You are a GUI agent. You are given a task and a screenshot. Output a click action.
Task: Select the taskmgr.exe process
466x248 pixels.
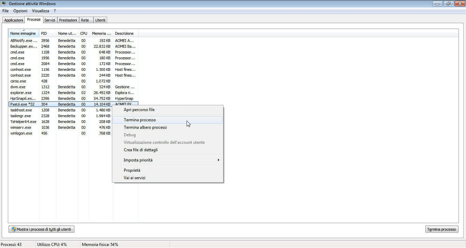tap(60, 116)
